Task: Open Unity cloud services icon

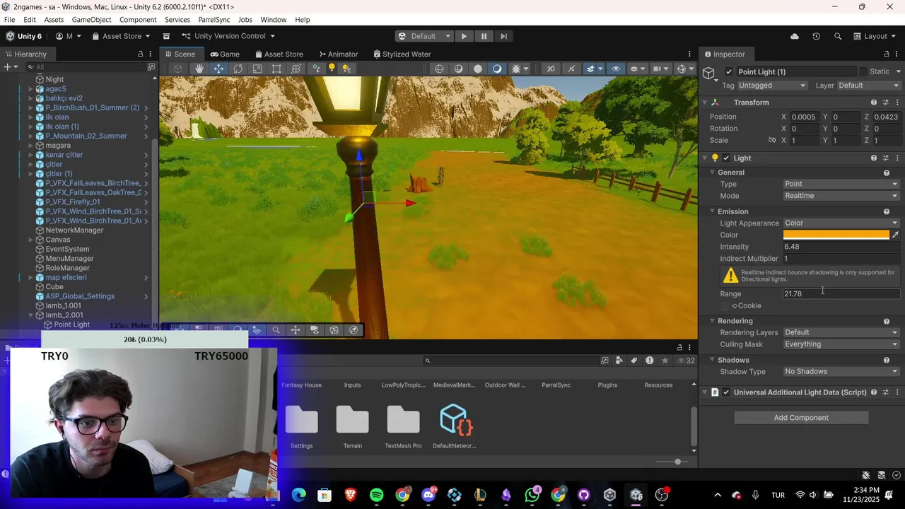Action: click(795, 36)
